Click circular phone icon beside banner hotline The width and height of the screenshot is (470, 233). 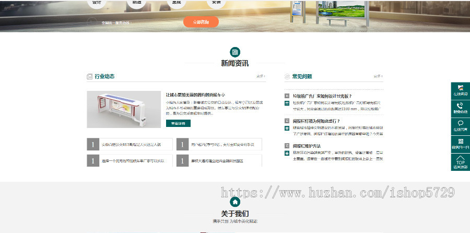pyautogui.click(x=92, y=22)
